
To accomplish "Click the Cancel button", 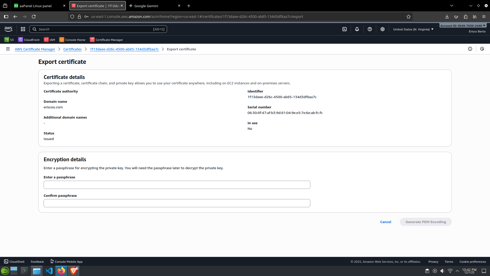I will tap(386, 222).
